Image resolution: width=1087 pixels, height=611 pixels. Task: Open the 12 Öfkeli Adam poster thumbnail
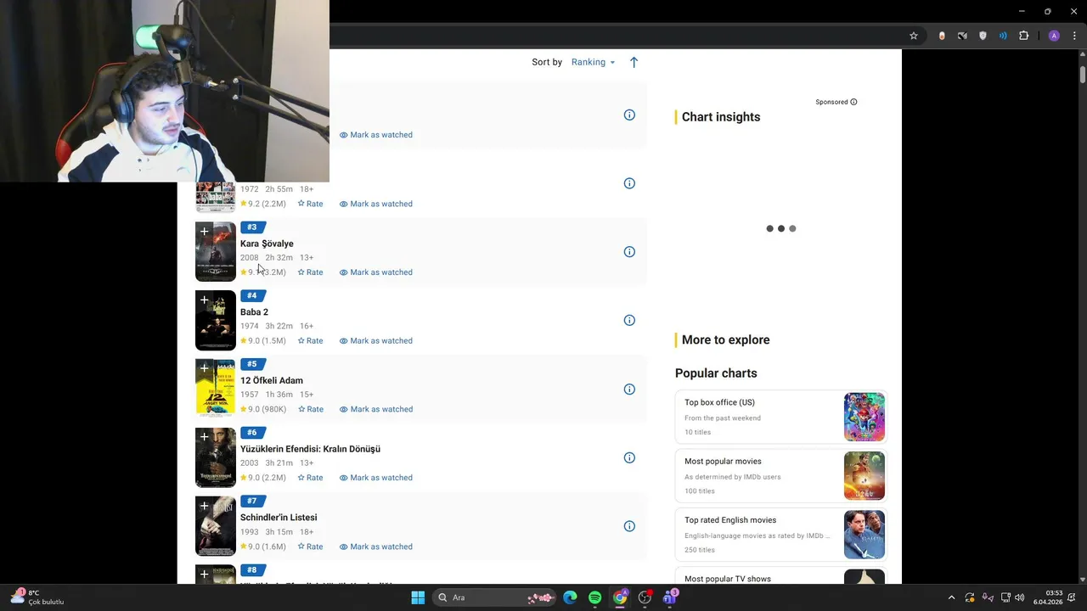pos(216,389)
